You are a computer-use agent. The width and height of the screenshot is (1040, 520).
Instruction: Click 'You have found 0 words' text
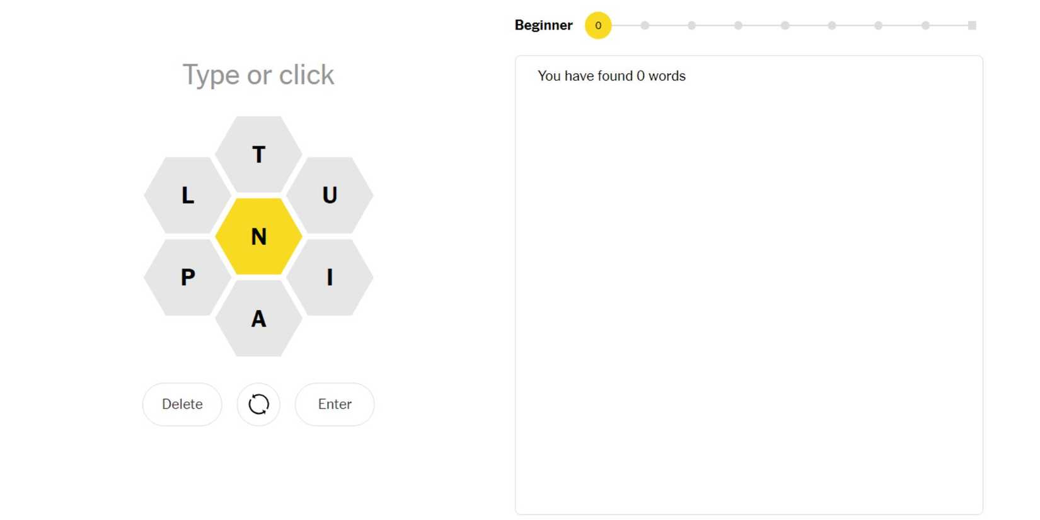click(x=611, y=76)
